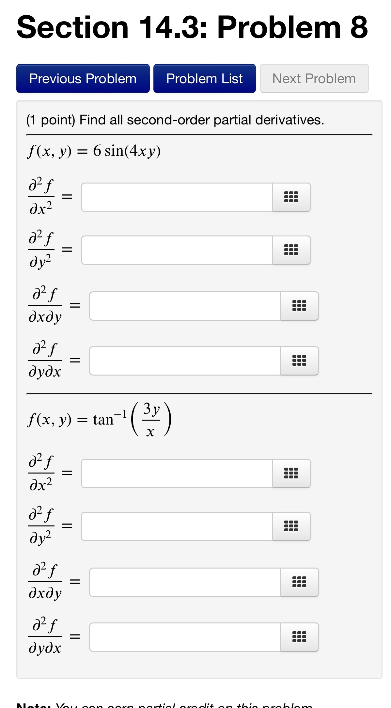Click the answer field for ∂²f/∂x∂y of 6sin(4xy)

pyautogui.click(x=186, y=306)
